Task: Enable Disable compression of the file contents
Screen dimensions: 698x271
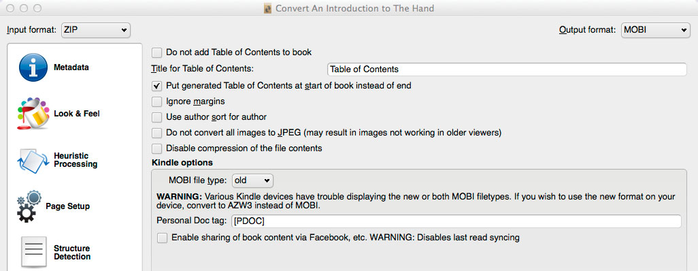Action: (156, 148)
